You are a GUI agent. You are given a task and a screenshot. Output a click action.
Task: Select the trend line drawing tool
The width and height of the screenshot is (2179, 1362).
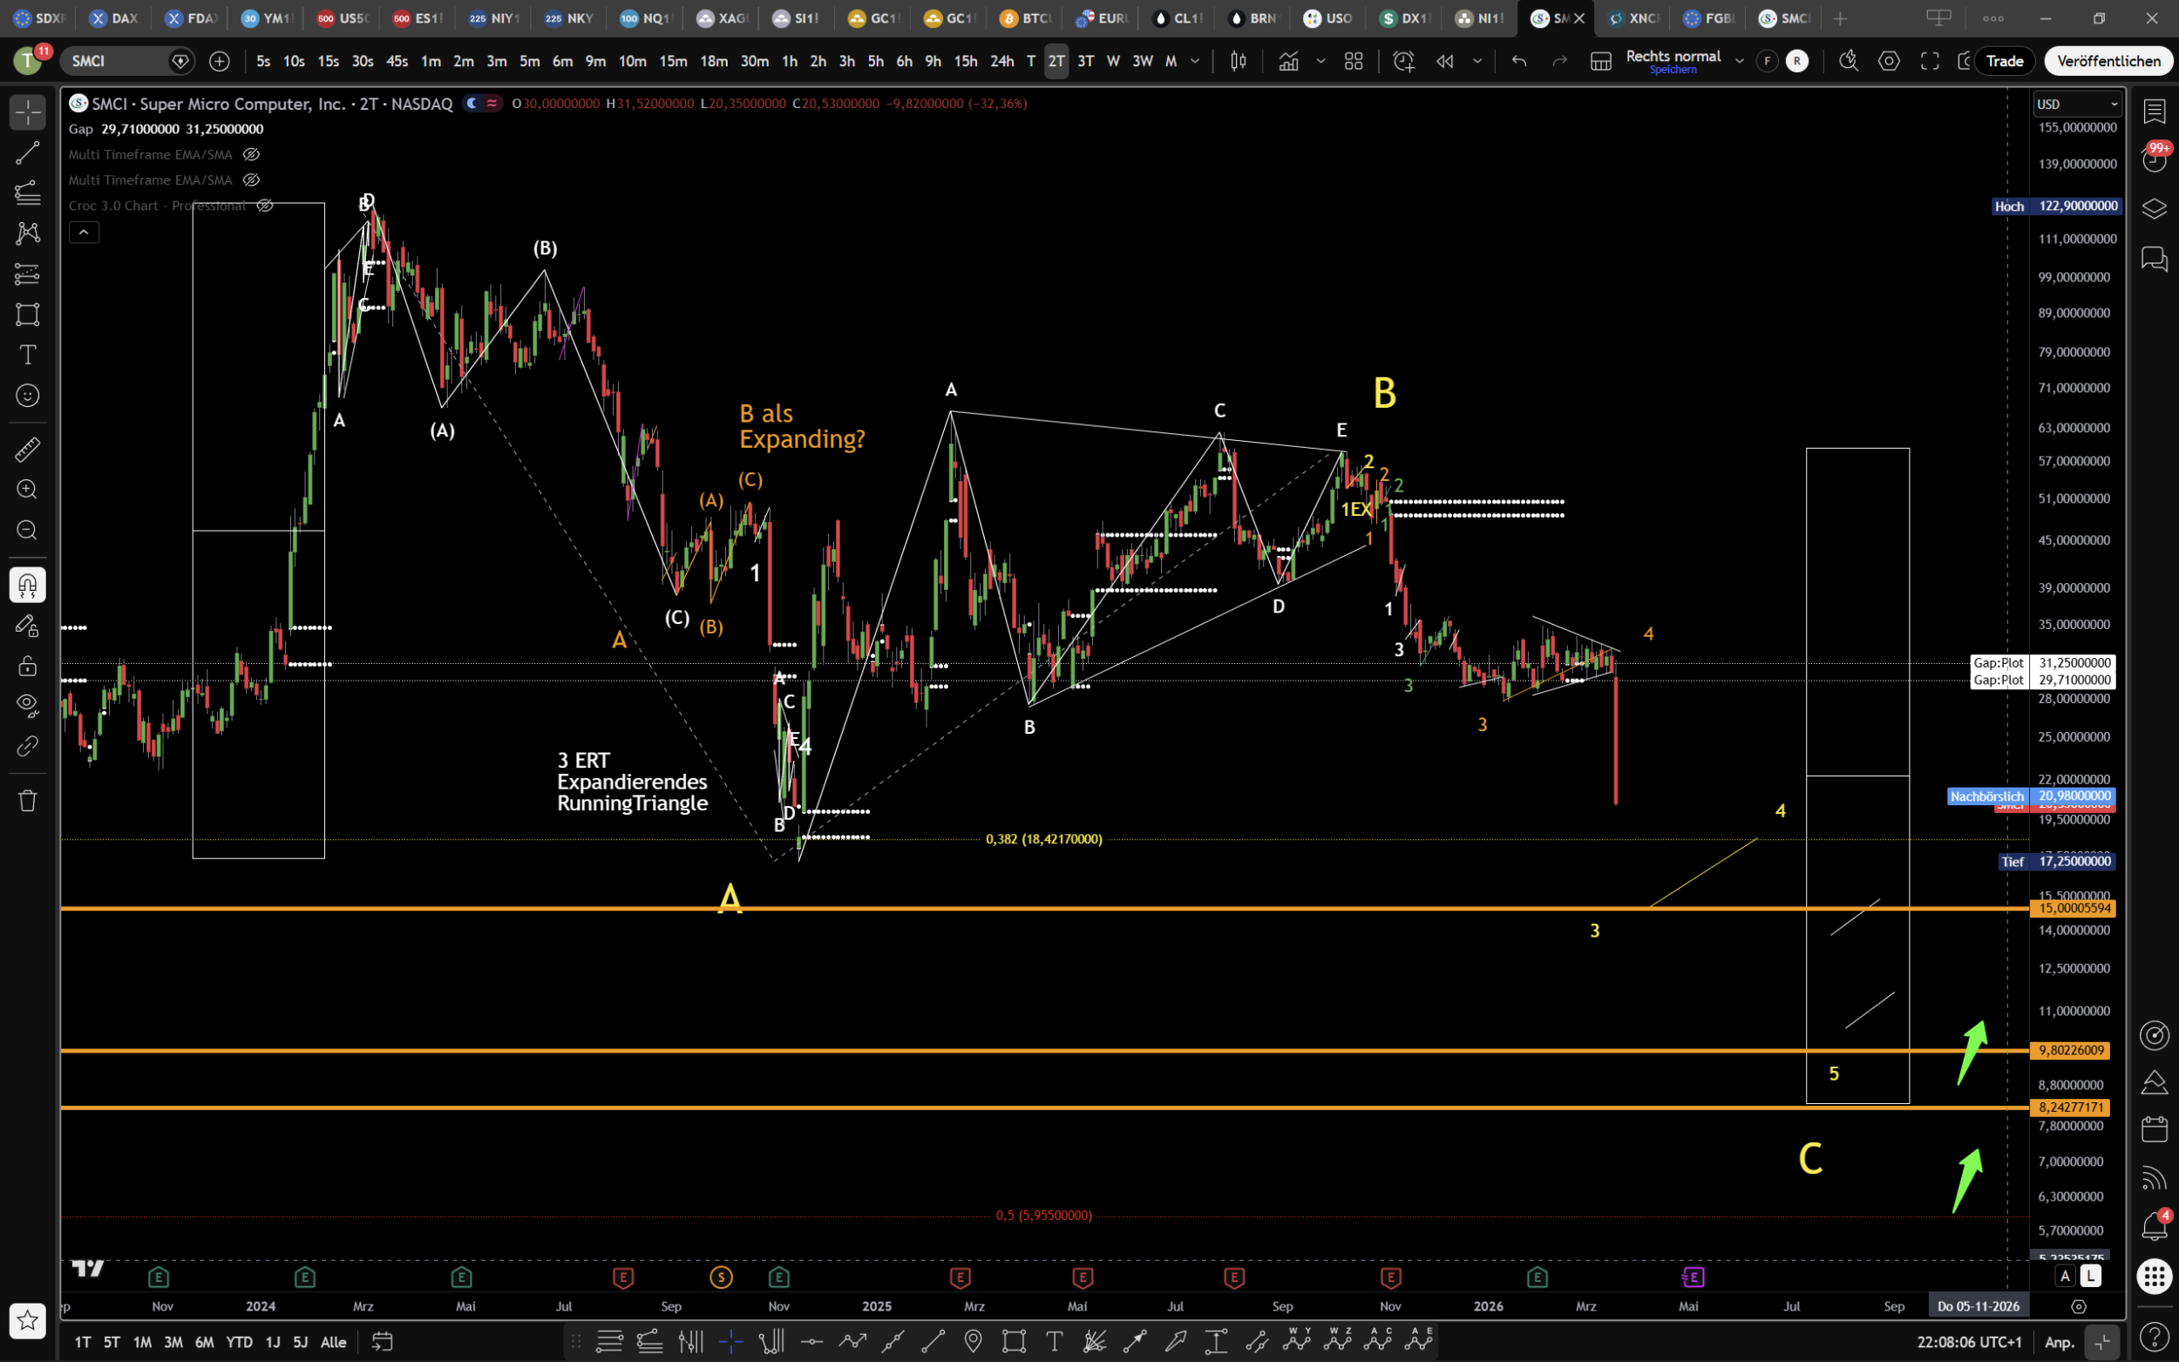click(27, 153)
